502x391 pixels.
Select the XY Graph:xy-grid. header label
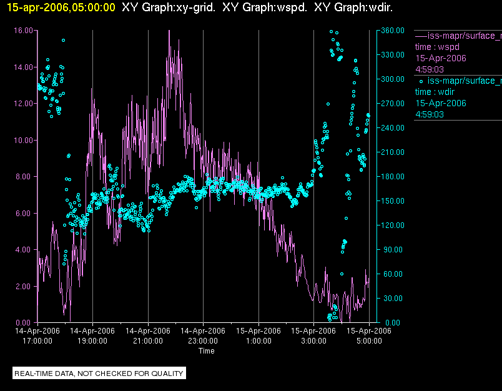pos(169,7)
